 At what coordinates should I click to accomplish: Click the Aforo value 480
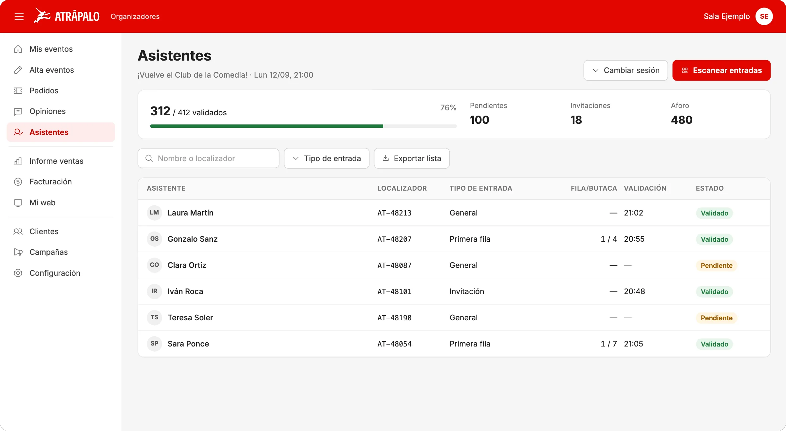point(682,120)
